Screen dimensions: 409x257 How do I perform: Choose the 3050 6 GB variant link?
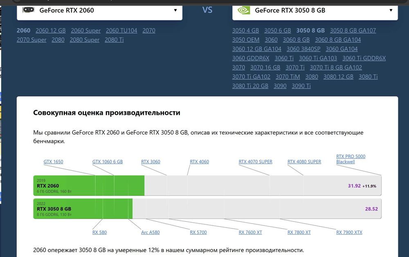[277, 30]
